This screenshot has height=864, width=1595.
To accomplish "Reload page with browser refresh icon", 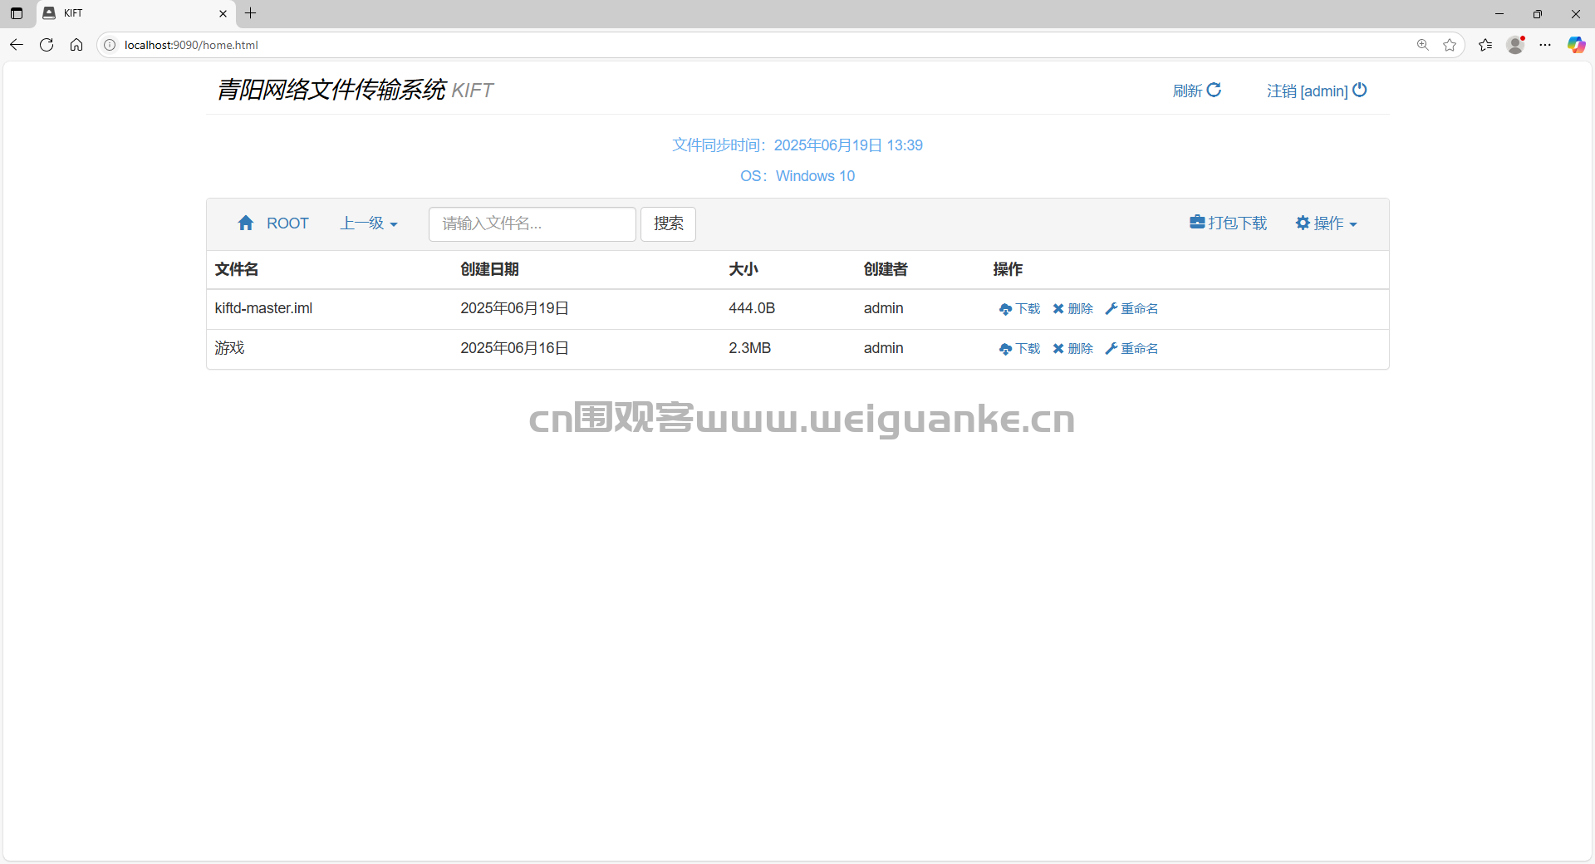I will click(x=47, y=45).
